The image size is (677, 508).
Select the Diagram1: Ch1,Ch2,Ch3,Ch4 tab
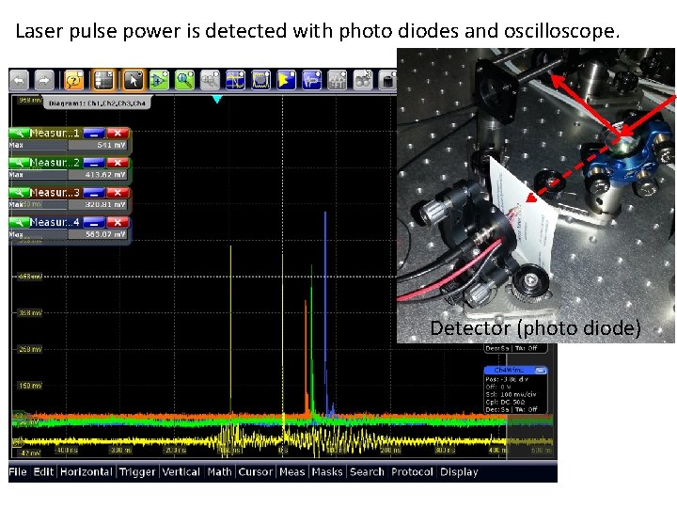coord(97,103)
